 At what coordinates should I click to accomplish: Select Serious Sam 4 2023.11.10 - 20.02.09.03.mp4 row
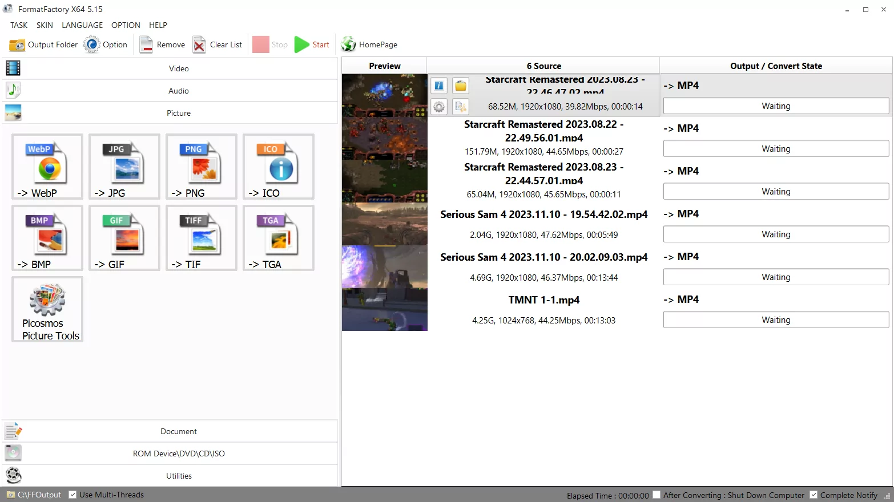pyautogui.click(x=617, y=267)
